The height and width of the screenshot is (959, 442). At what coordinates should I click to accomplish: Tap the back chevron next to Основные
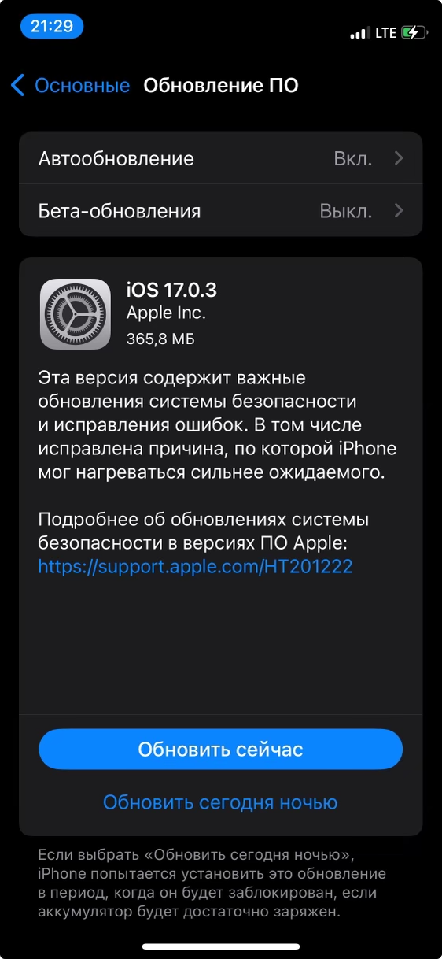[x=18, y=85]
